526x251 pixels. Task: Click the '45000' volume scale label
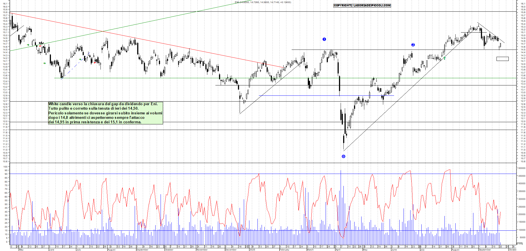click(522, 176)
